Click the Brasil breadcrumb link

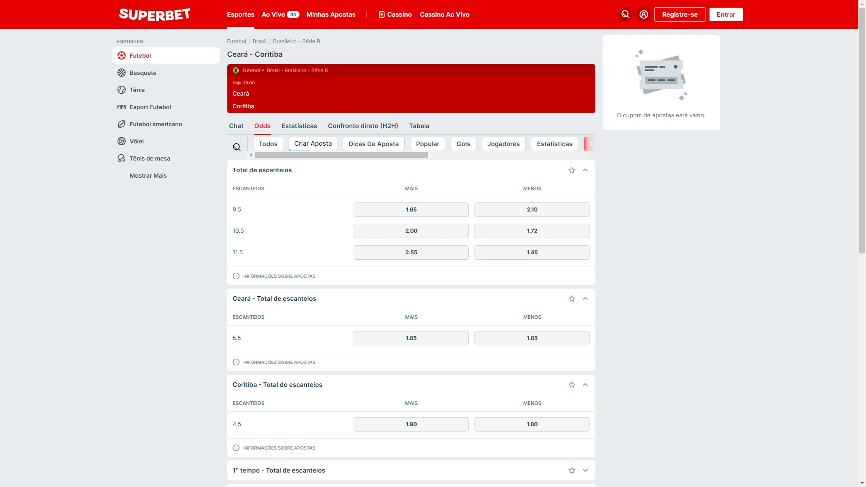coord(259,41)
